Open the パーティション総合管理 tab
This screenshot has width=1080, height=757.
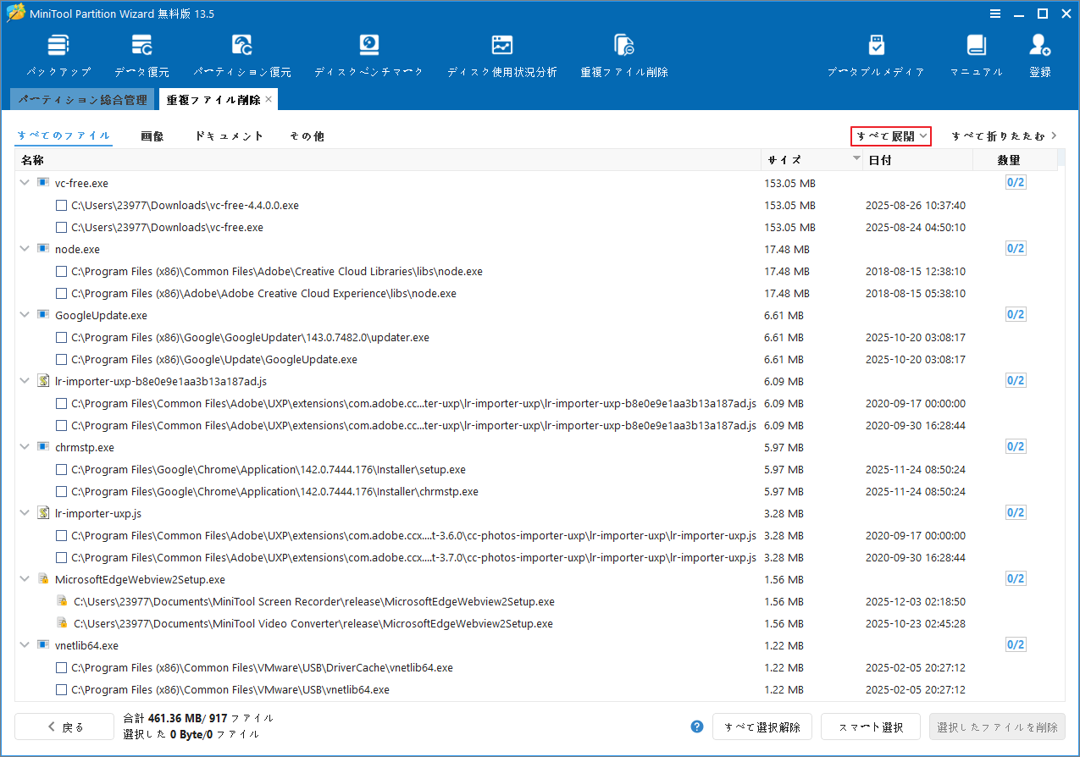pyautogui.click(x=82, y=99)
